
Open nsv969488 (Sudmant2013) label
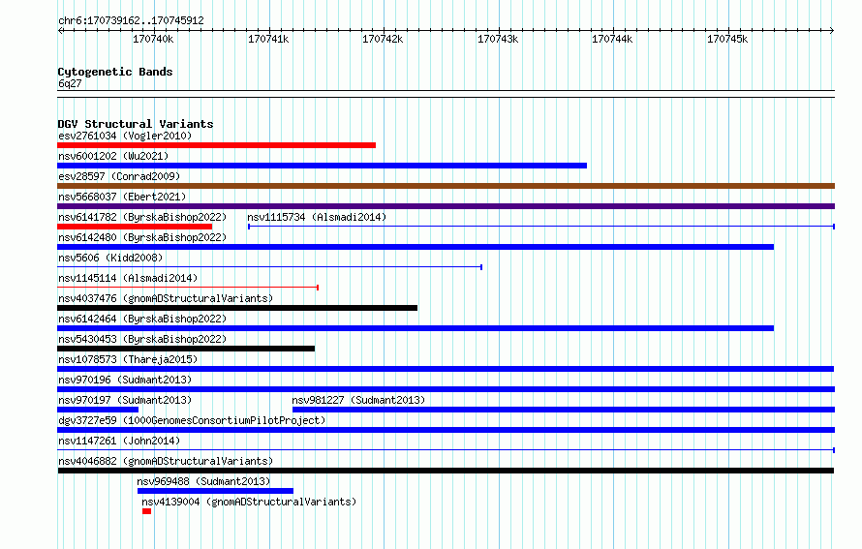[x=203, y=481]
